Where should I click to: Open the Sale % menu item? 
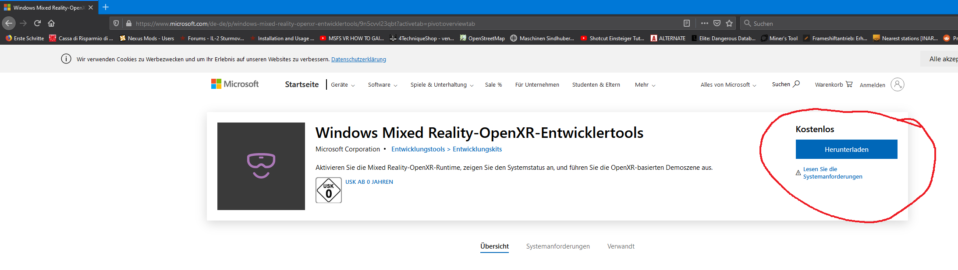pos(493,85)
